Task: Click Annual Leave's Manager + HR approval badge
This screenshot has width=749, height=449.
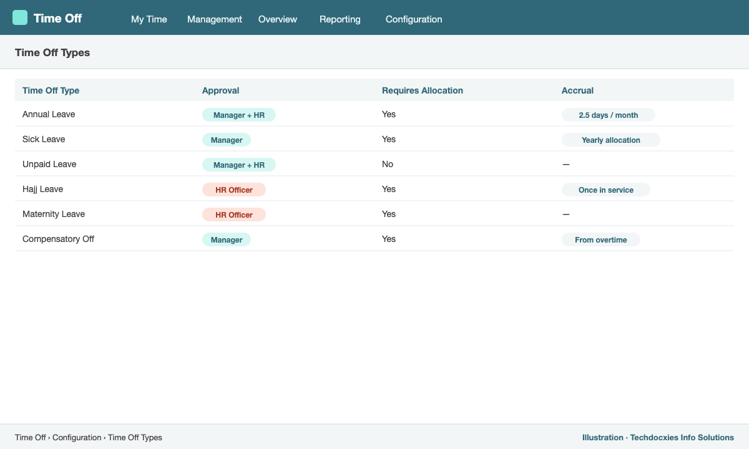Action: (239, 115)
